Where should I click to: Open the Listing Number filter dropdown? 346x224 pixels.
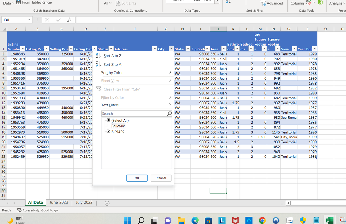(23, 49)
